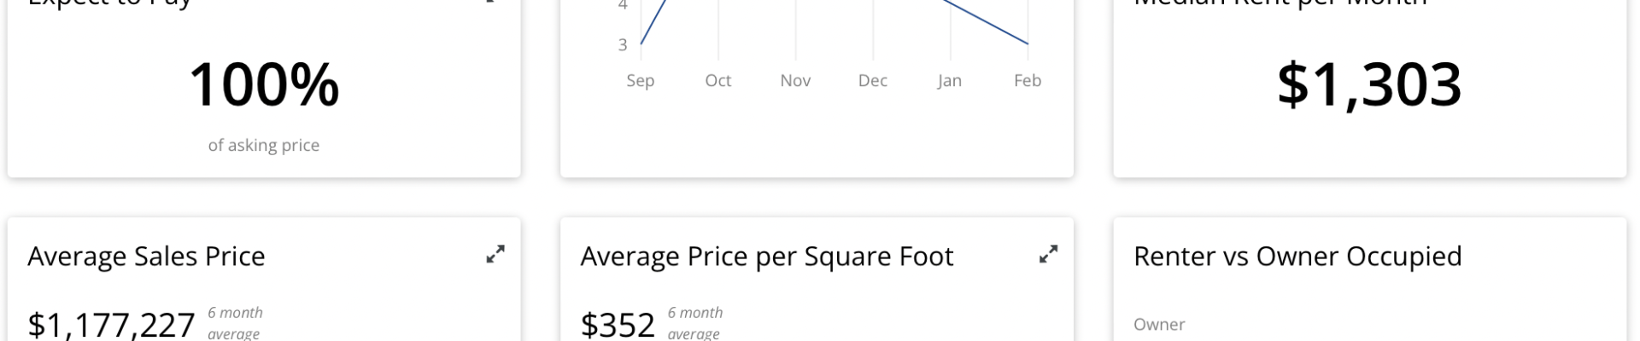Viewport: 1640px width, 341px height.
Task: Click the Average Sales Price heading
Action: [x=146, y=256]
